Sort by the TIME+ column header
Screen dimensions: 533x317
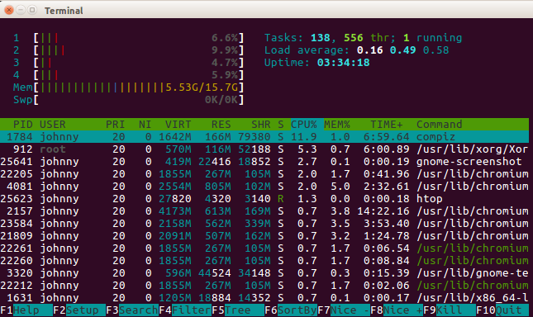[x=387, y=125]
